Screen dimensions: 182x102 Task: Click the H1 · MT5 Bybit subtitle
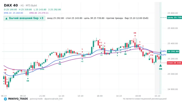pyautogui.click(x=28, y=5)
